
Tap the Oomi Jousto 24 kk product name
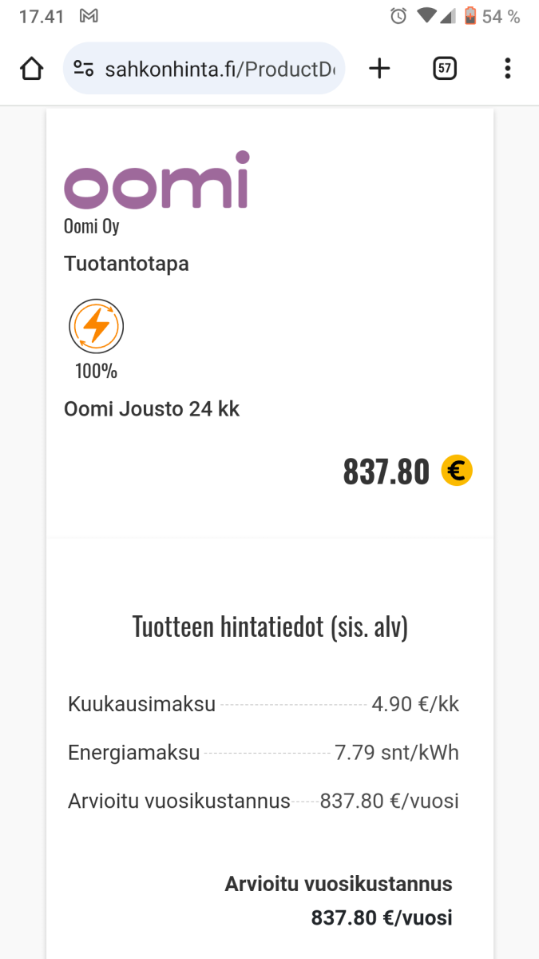click(152, 409)
